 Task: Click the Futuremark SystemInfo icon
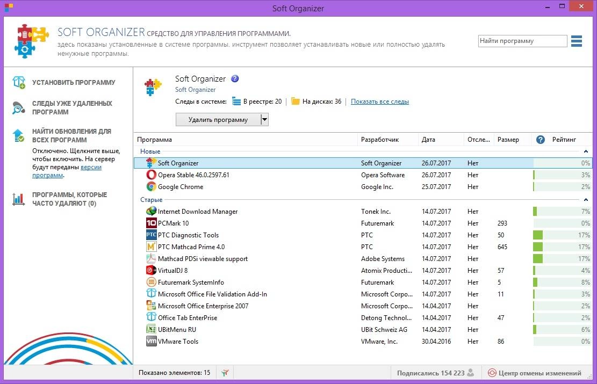151,282
